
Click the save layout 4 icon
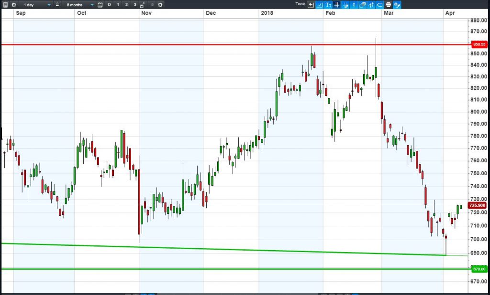(142, 5)
